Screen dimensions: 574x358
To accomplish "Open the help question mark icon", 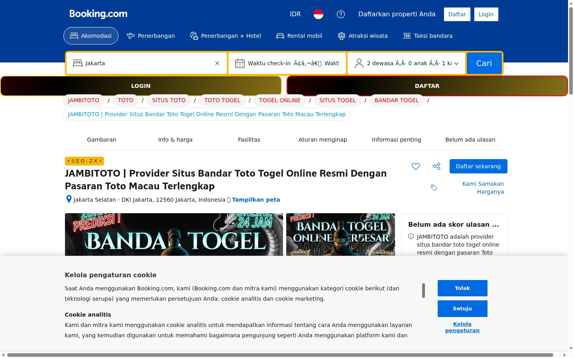I will pyautogui.click(x=341, y=14).
